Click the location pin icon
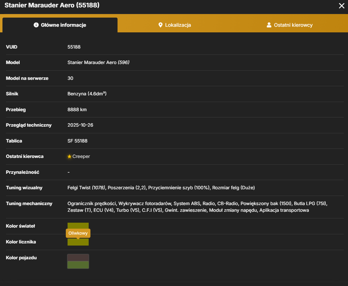This screenshot has width=348, height=286. tap(160, 25)
